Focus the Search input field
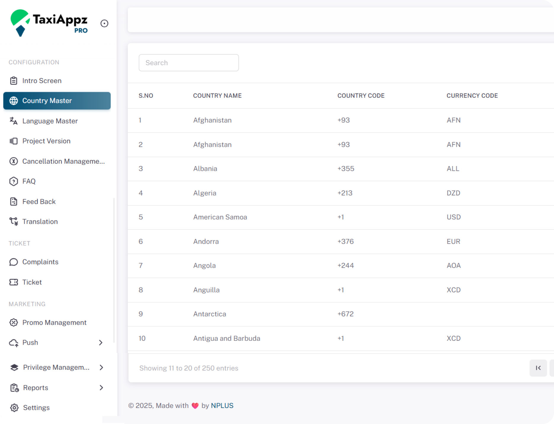This screenshot has width=554, height=424. point(189,63)
